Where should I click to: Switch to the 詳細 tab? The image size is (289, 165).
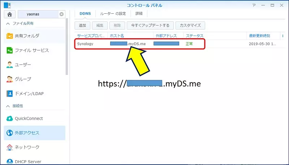coord(139,14)
